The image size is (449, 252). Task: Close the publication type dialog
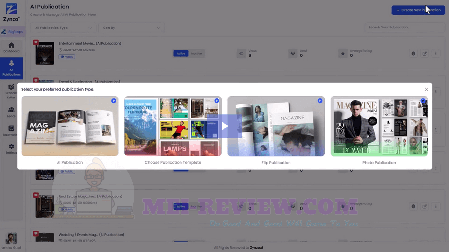(427, 90)
